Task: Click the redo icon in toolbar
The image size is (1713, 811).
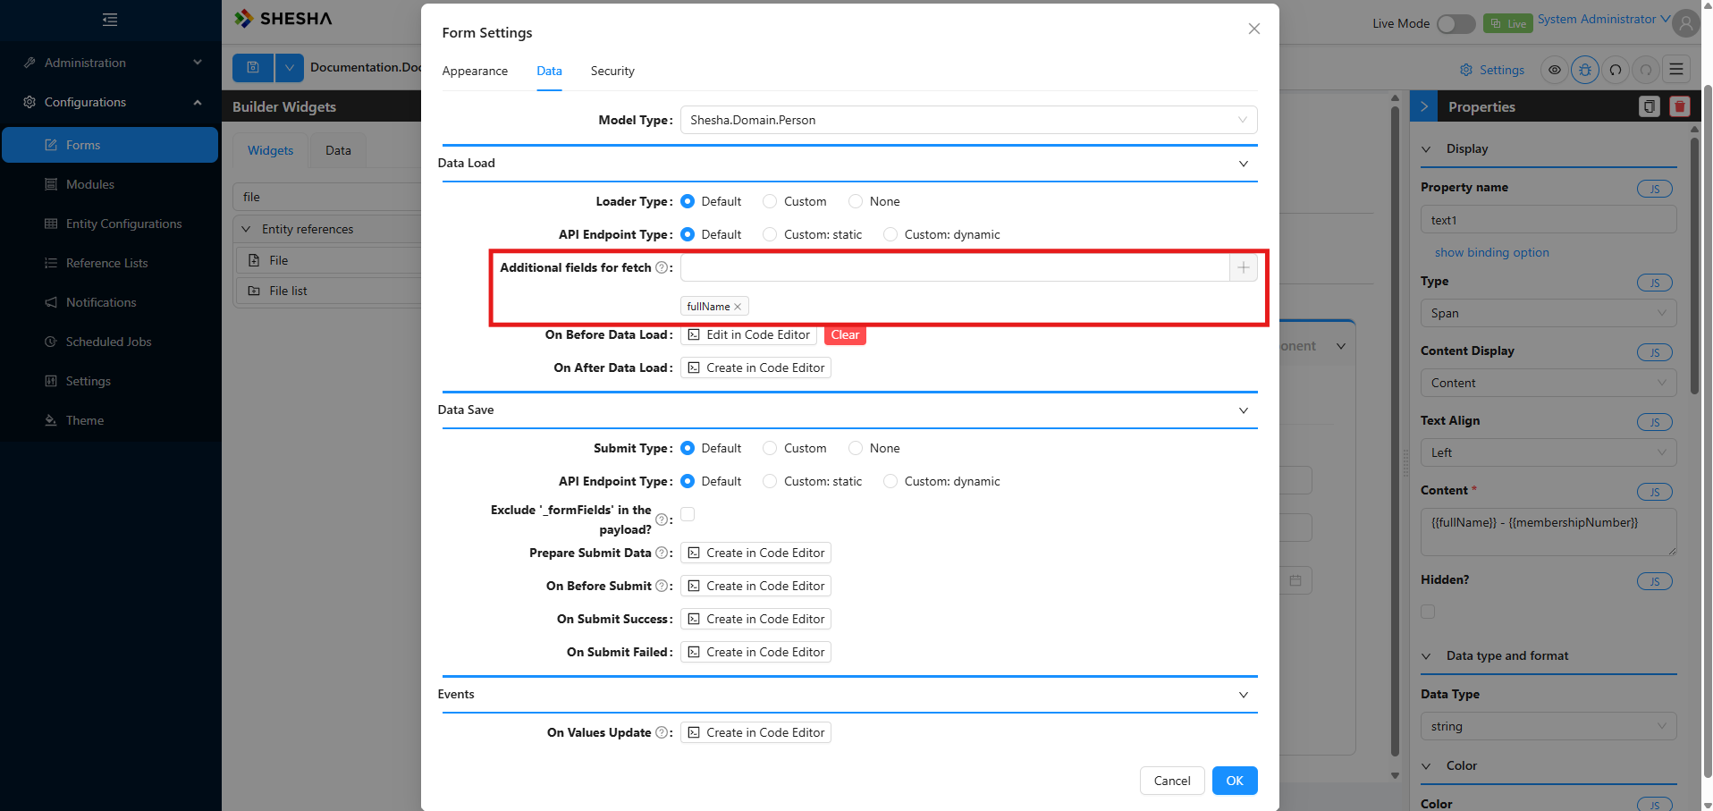Action: point(1646,70)
